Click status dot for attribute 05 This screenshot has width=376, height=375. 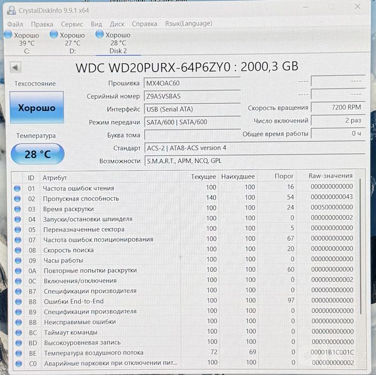(x=18, y=230)
